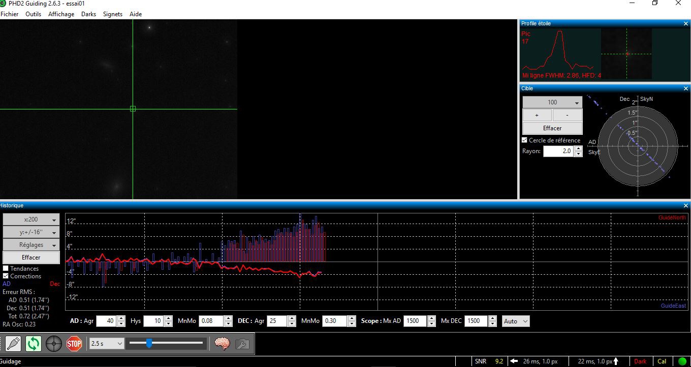Open the Aide menu

[136, 14]
